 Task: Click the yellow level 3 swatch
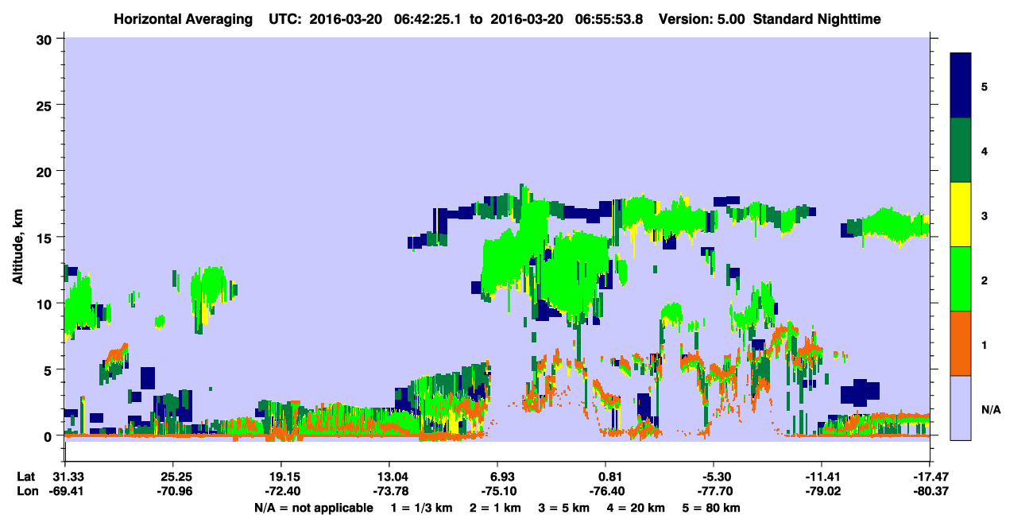coord(961,215)
